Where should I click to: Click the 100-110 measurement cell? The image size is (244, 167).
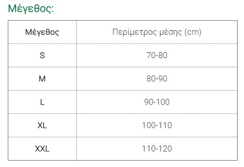pyautogui.click(x=157, y=125)
